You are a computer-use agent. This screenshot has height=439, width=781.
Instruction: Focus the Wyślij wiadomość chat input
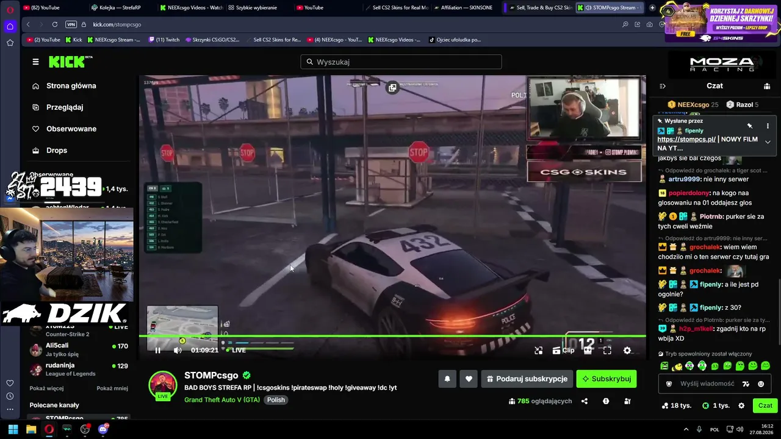tap(707, 384)
